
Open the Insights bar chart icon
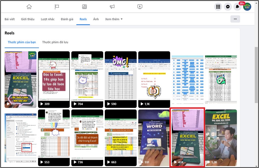[x=84, y=7]
